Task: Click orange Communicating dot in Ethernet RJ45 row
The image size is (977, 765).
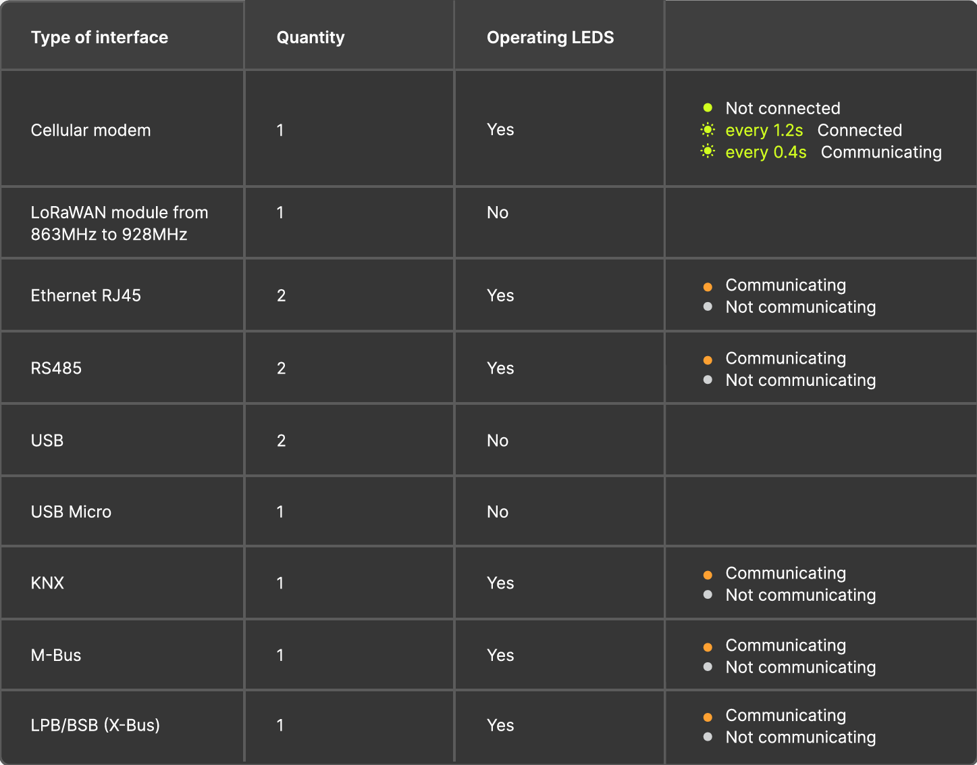Action: [x=708, y=287]
